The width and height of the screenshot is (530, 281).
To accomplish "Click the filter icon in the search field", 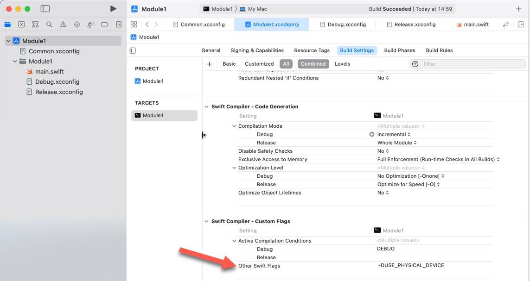I will (415, 64).
